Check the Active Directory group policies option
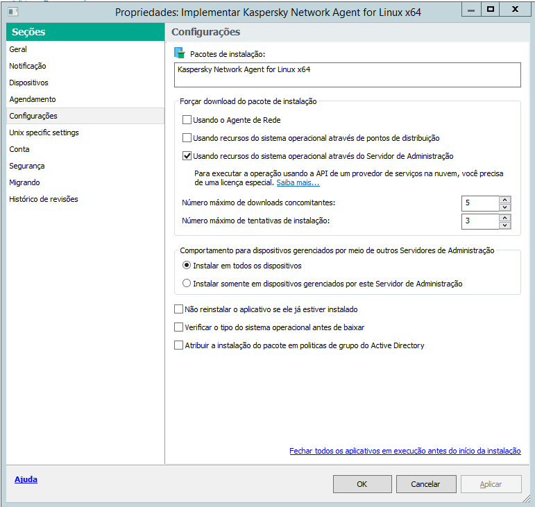Screen dimensions: 535x507 tap(178, 345)
